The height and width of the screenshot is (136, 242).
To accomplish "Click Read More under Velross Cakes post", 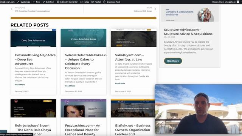I will click(70, 86).
